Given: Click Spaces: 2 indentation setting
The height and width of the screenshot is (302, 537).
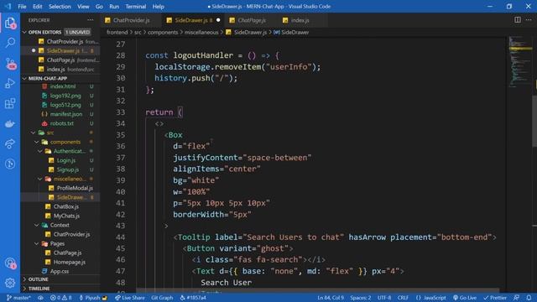Looking at the screenshot, I should pyautogui.click(x=360, y=298).
